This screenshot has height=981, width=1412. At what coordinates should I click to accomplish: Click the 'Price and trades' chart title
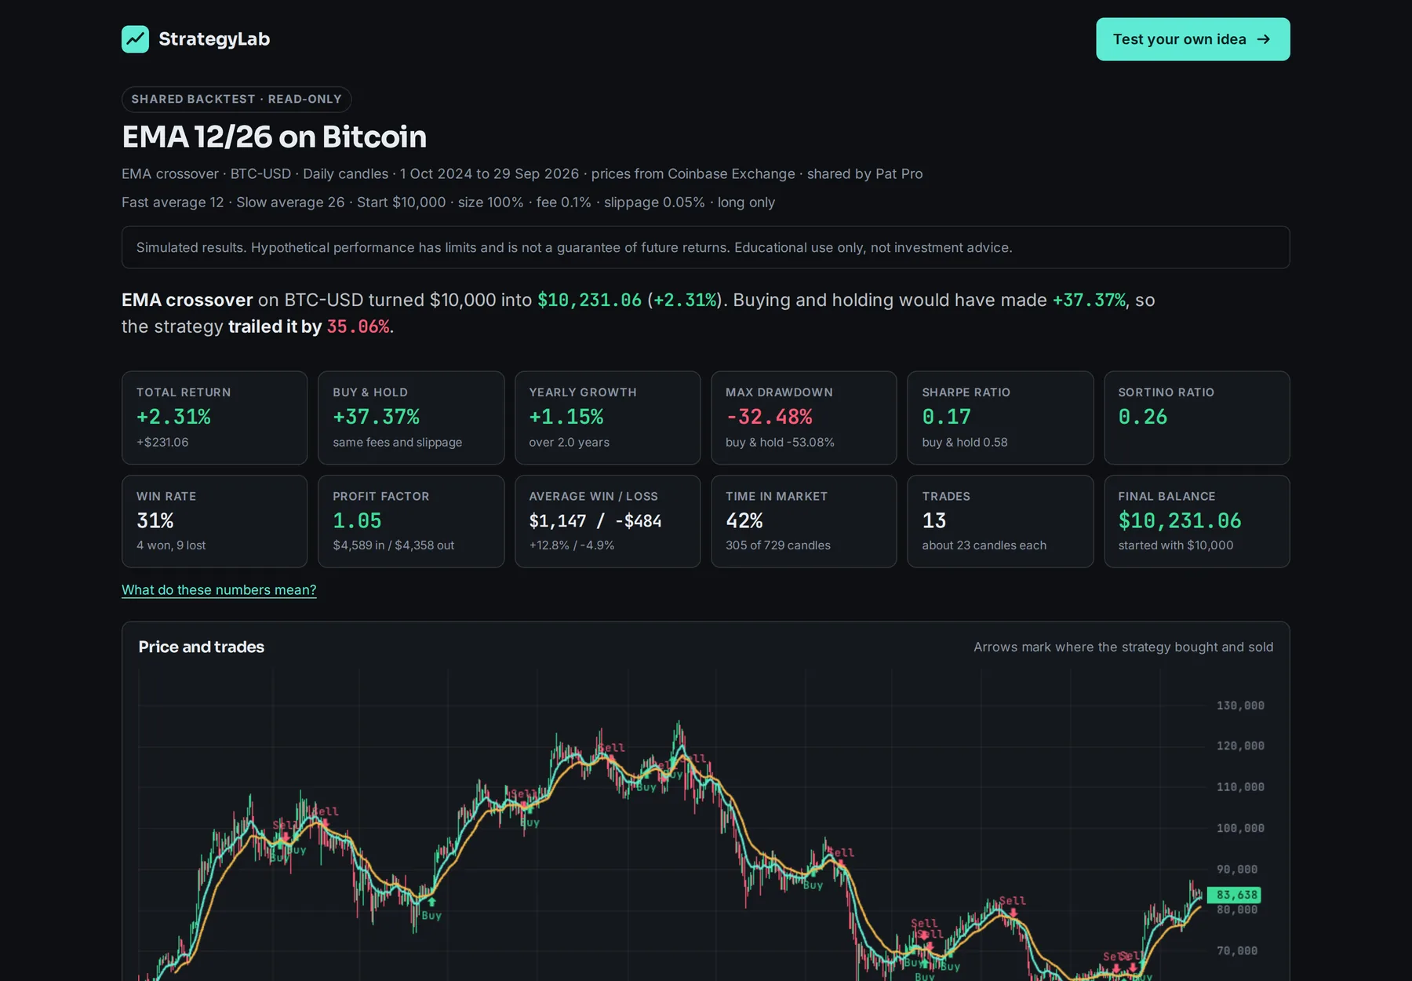[201, 647]
